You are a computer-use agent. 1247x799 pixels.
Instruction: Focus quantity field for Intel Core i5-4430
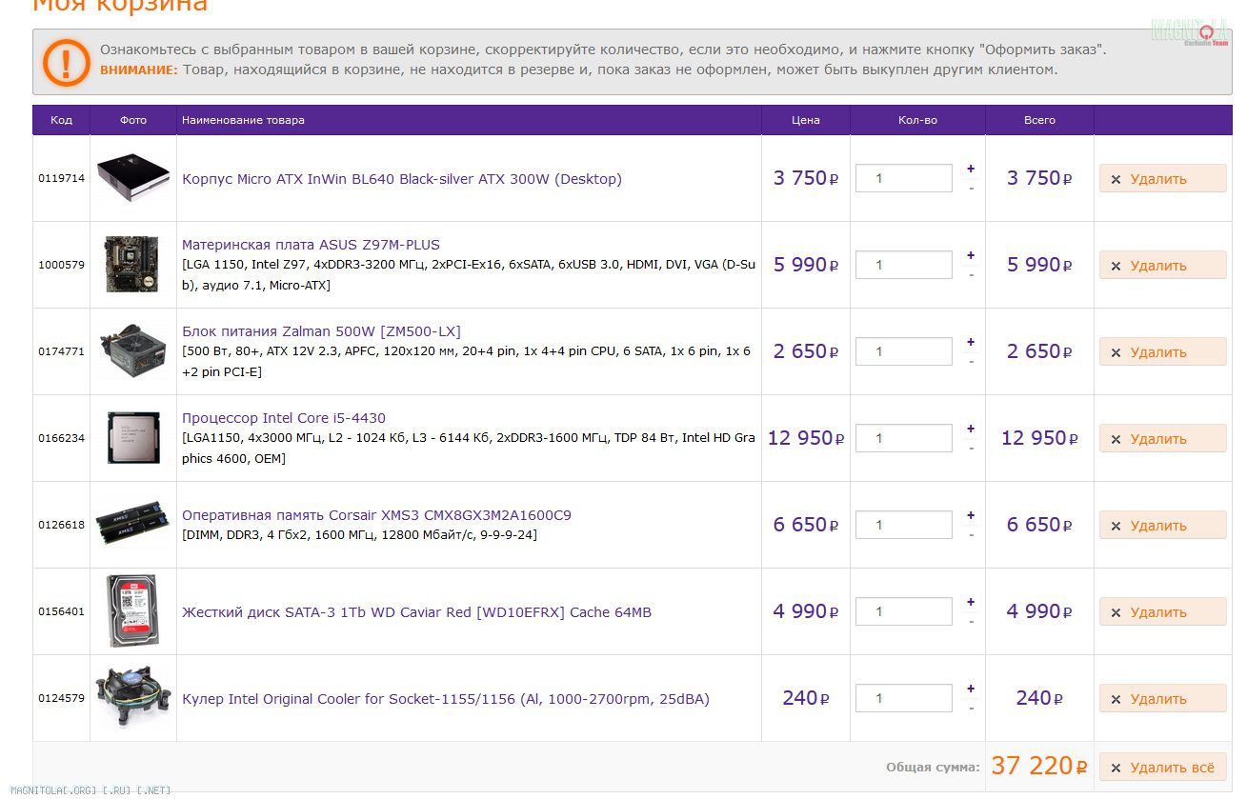pyautogui.click(x=904, y=438)
